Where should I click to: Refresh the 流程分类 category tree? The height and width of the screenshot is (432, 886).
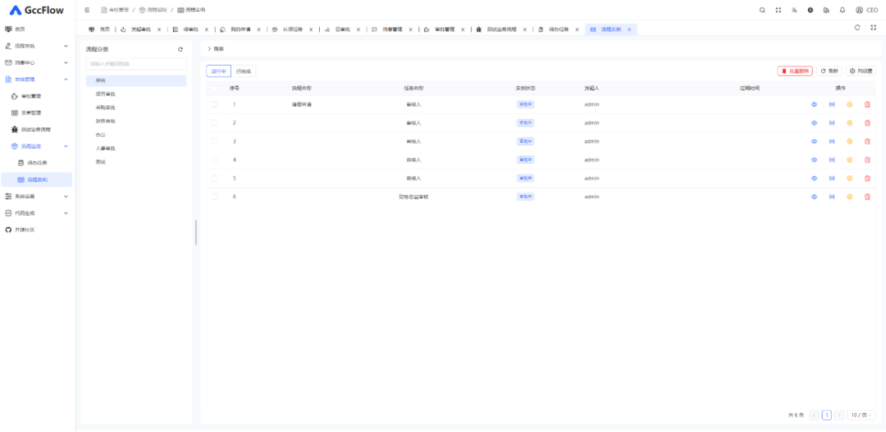pos(180,50)
